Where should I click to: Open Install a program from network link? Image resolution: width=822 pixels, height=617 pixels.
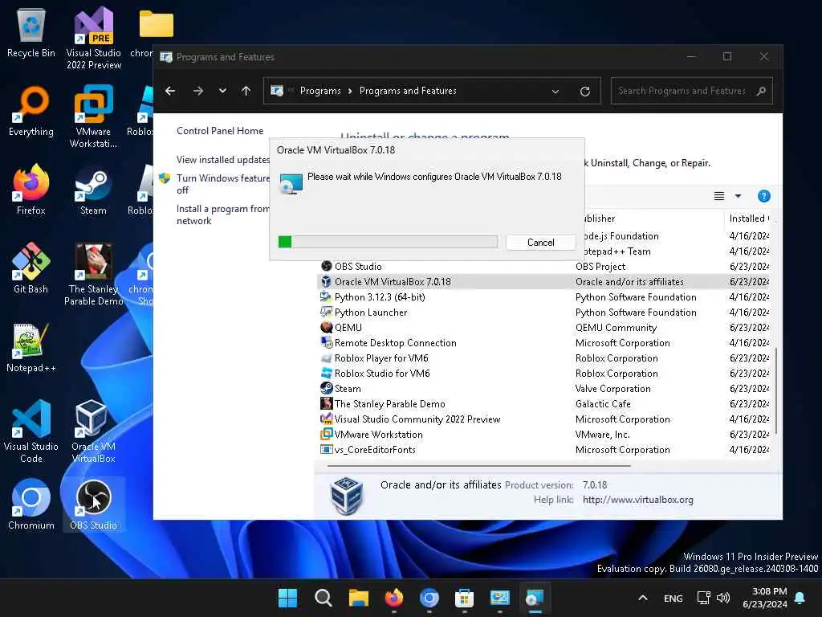(223, 215)
